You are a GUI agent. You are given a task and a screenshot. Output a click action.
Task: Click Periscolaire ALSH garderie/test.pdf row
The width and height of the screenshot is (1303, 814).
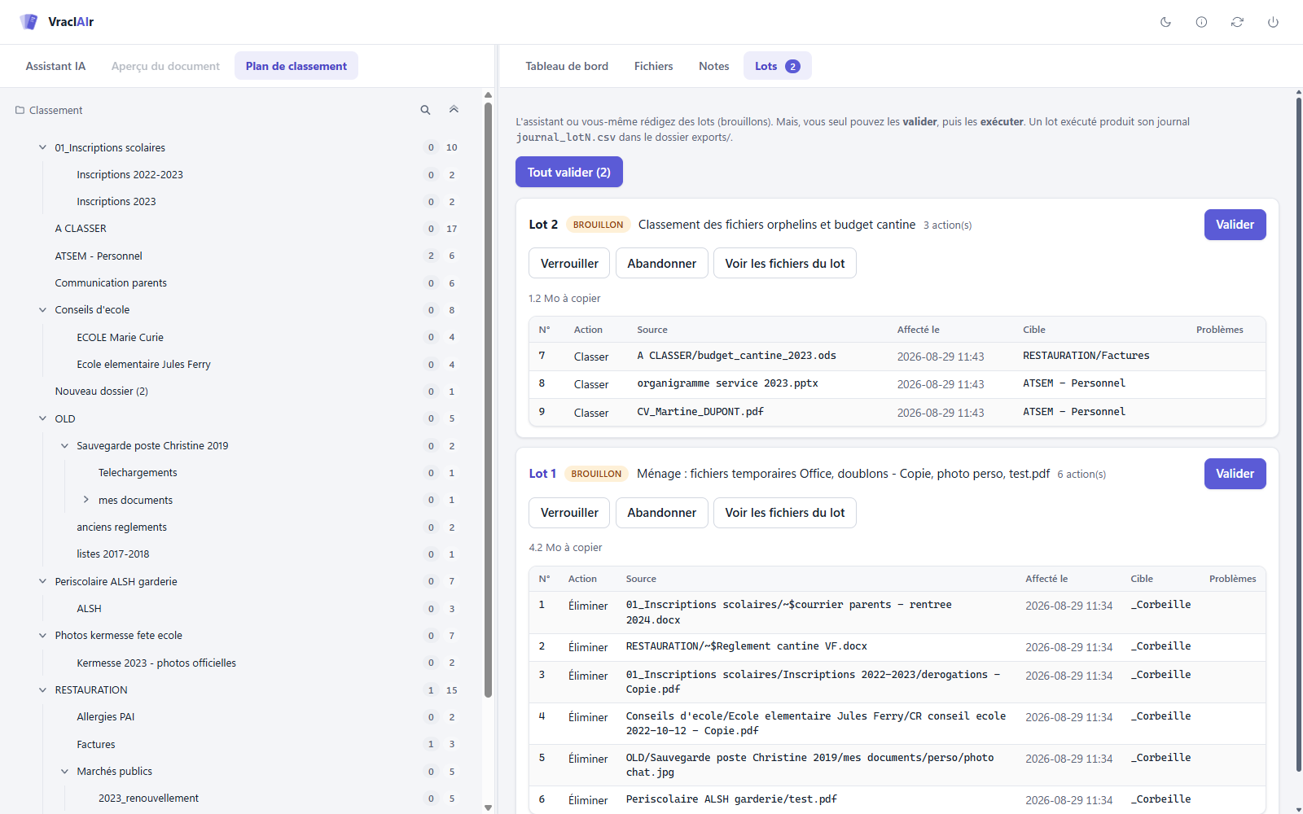click(x=897, y=799)
